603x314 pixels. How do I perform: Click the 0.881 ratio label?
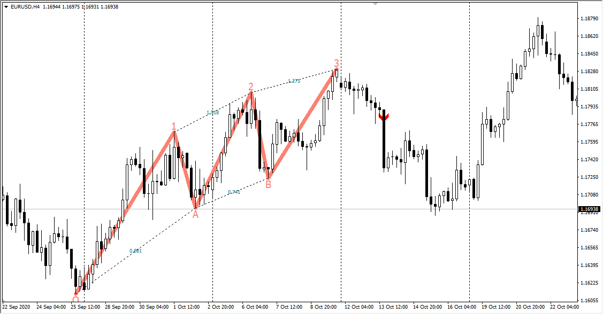[x=135, y=250]
